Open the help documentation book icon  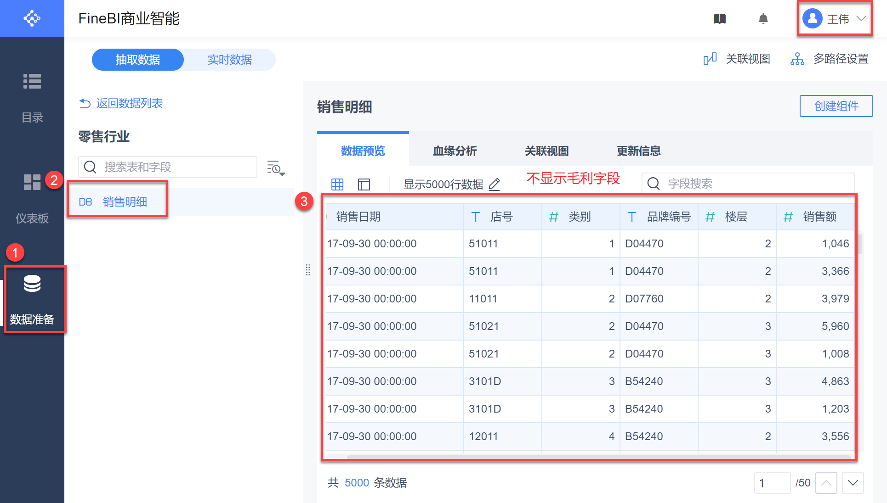[x=719, y=19]
